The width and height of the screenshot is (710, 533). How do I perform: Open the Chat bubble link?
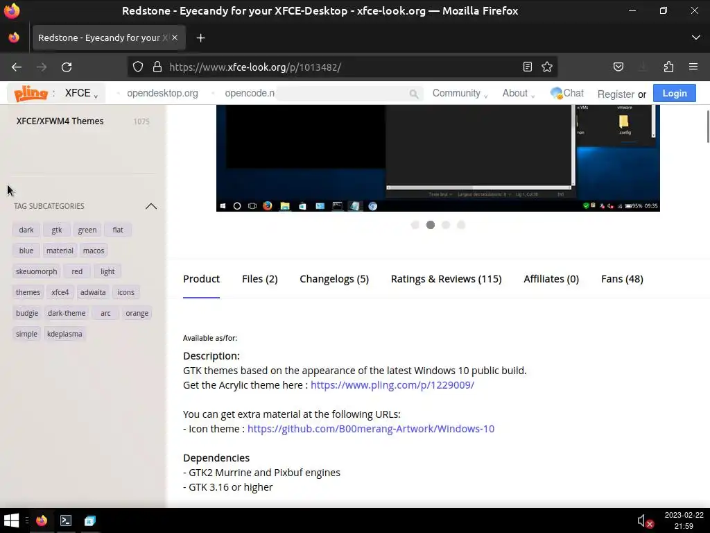coord(567,93)
